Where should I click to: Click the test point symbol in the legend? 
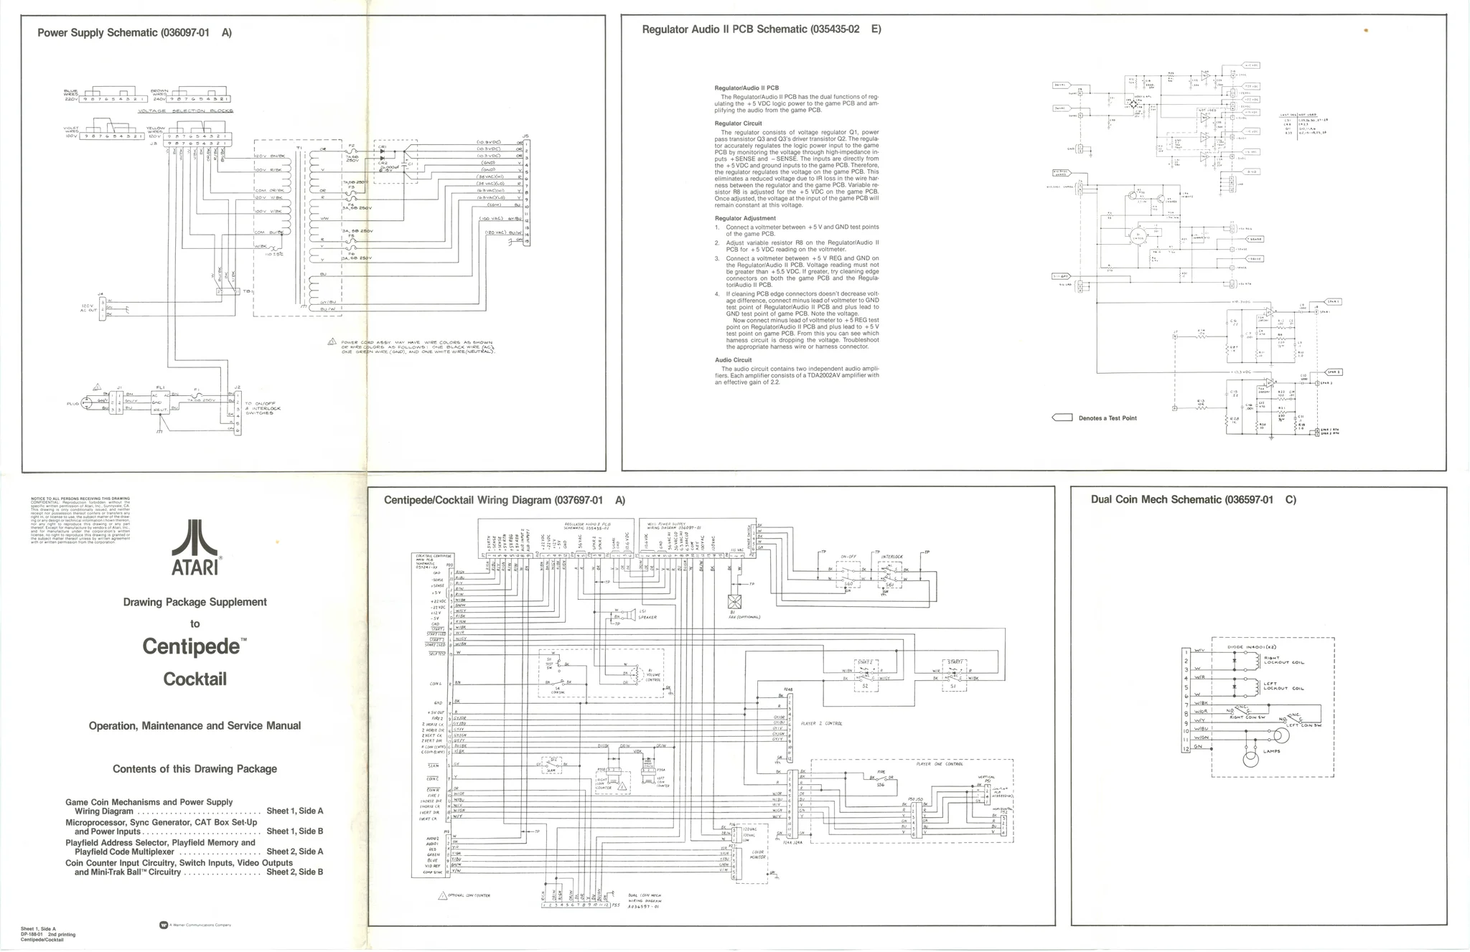click(1062, 418)
